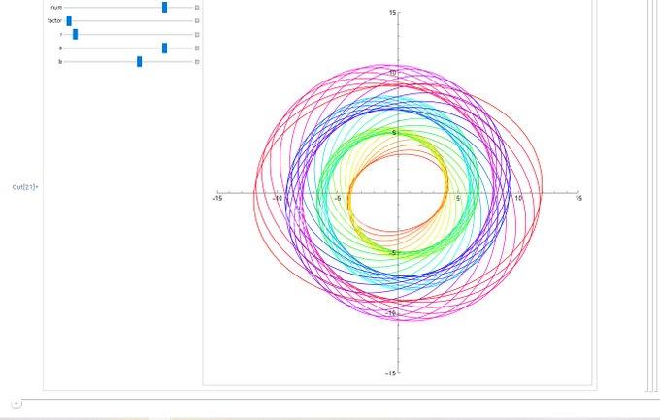Click the plus insert-cell button
The width and height of the screenshot is (660, 420).
tap(16, 403)
